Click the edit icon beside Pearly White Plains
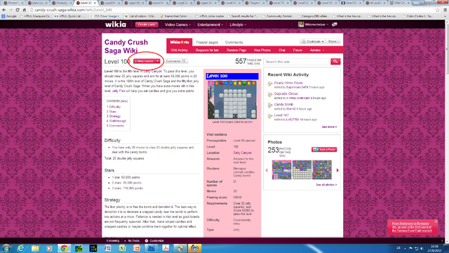 (269, 84)
